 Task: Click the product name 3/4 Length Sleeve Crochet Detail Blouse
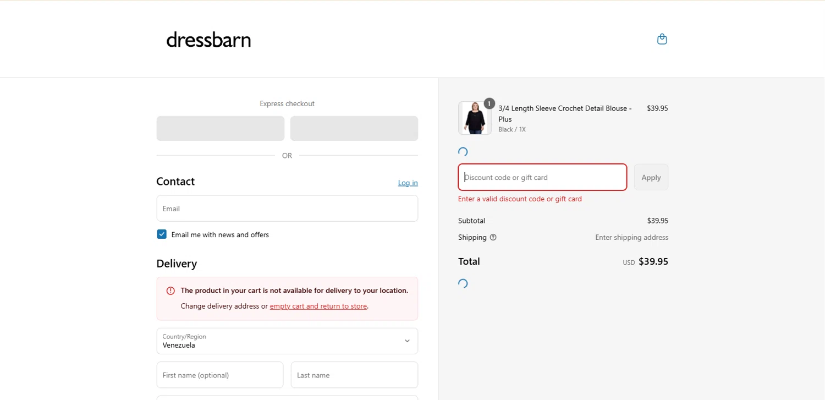coord(565,113)
